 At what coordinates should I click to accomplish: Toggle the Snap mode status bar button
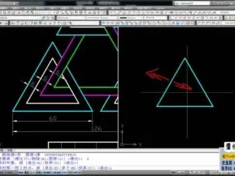click(x=21, y=173)
